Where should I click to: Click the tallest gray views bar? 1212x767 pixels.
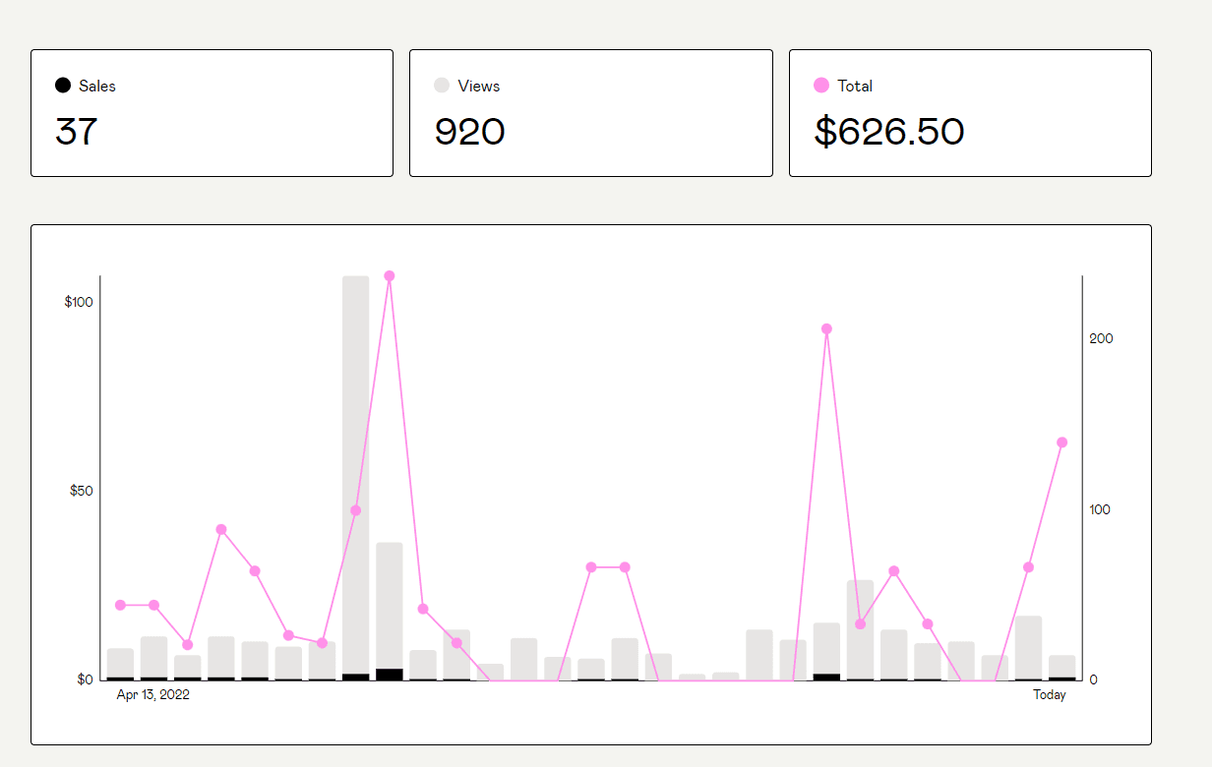click(356, 478)
